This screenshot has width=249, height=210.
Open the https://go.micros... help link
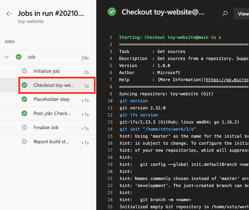tap(227, 80)
